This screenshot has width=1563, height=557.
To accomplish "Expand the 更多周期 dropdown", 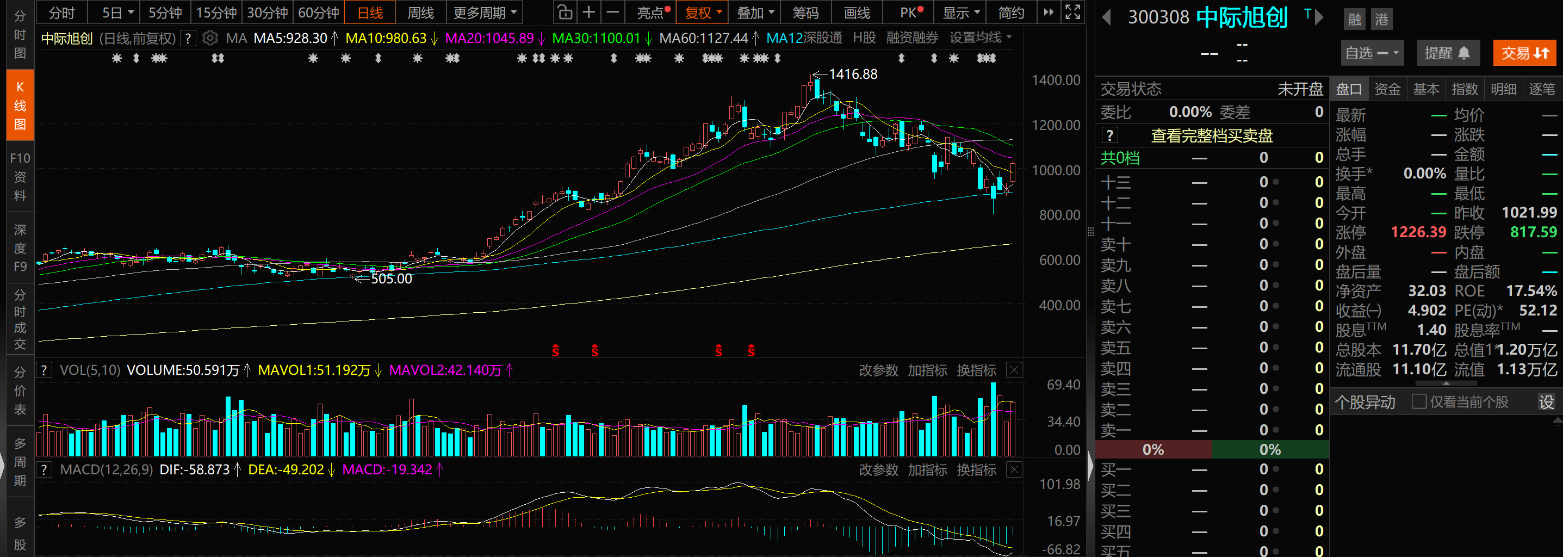I will (485, 12).
